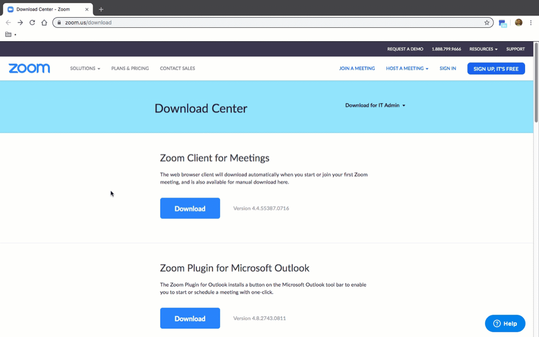Go to browser home page icon
539x337 pixels.
(x=44, y=22)
